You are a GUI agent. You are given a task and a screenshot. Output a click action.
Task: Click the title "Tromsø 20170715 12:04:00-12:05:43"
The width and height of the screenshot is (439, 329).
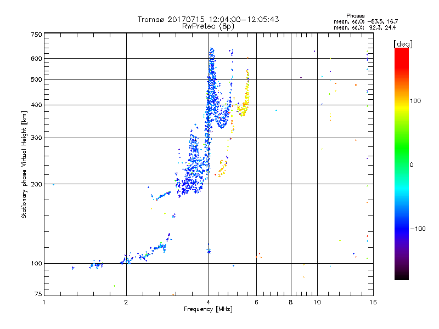tap(209, 19)
